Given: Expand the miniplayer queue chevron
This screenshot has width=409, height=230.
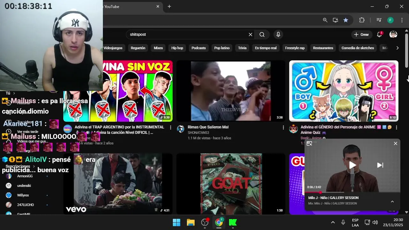Looking at the screenshot, I should 392,202.
